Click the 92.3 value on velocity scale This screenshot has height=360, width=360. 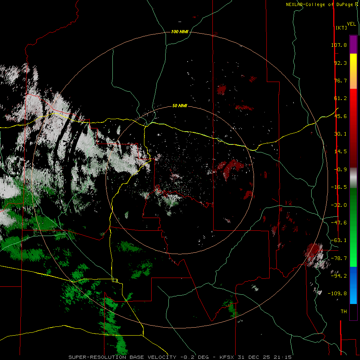(x=340, y=63)
